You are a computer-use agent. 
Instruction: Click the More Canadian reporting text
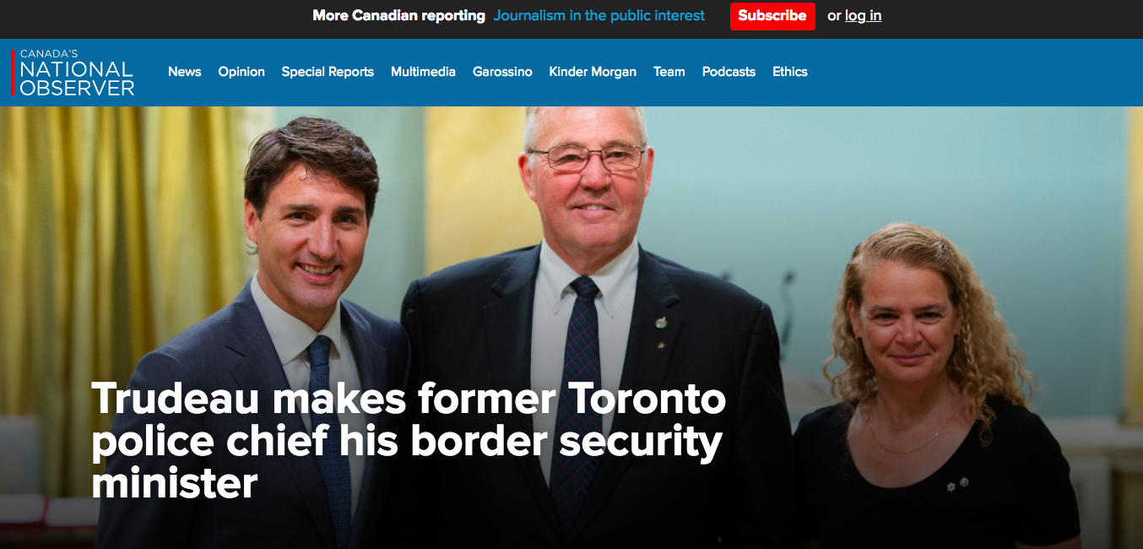pyautogui.click(x=398, y=15)
